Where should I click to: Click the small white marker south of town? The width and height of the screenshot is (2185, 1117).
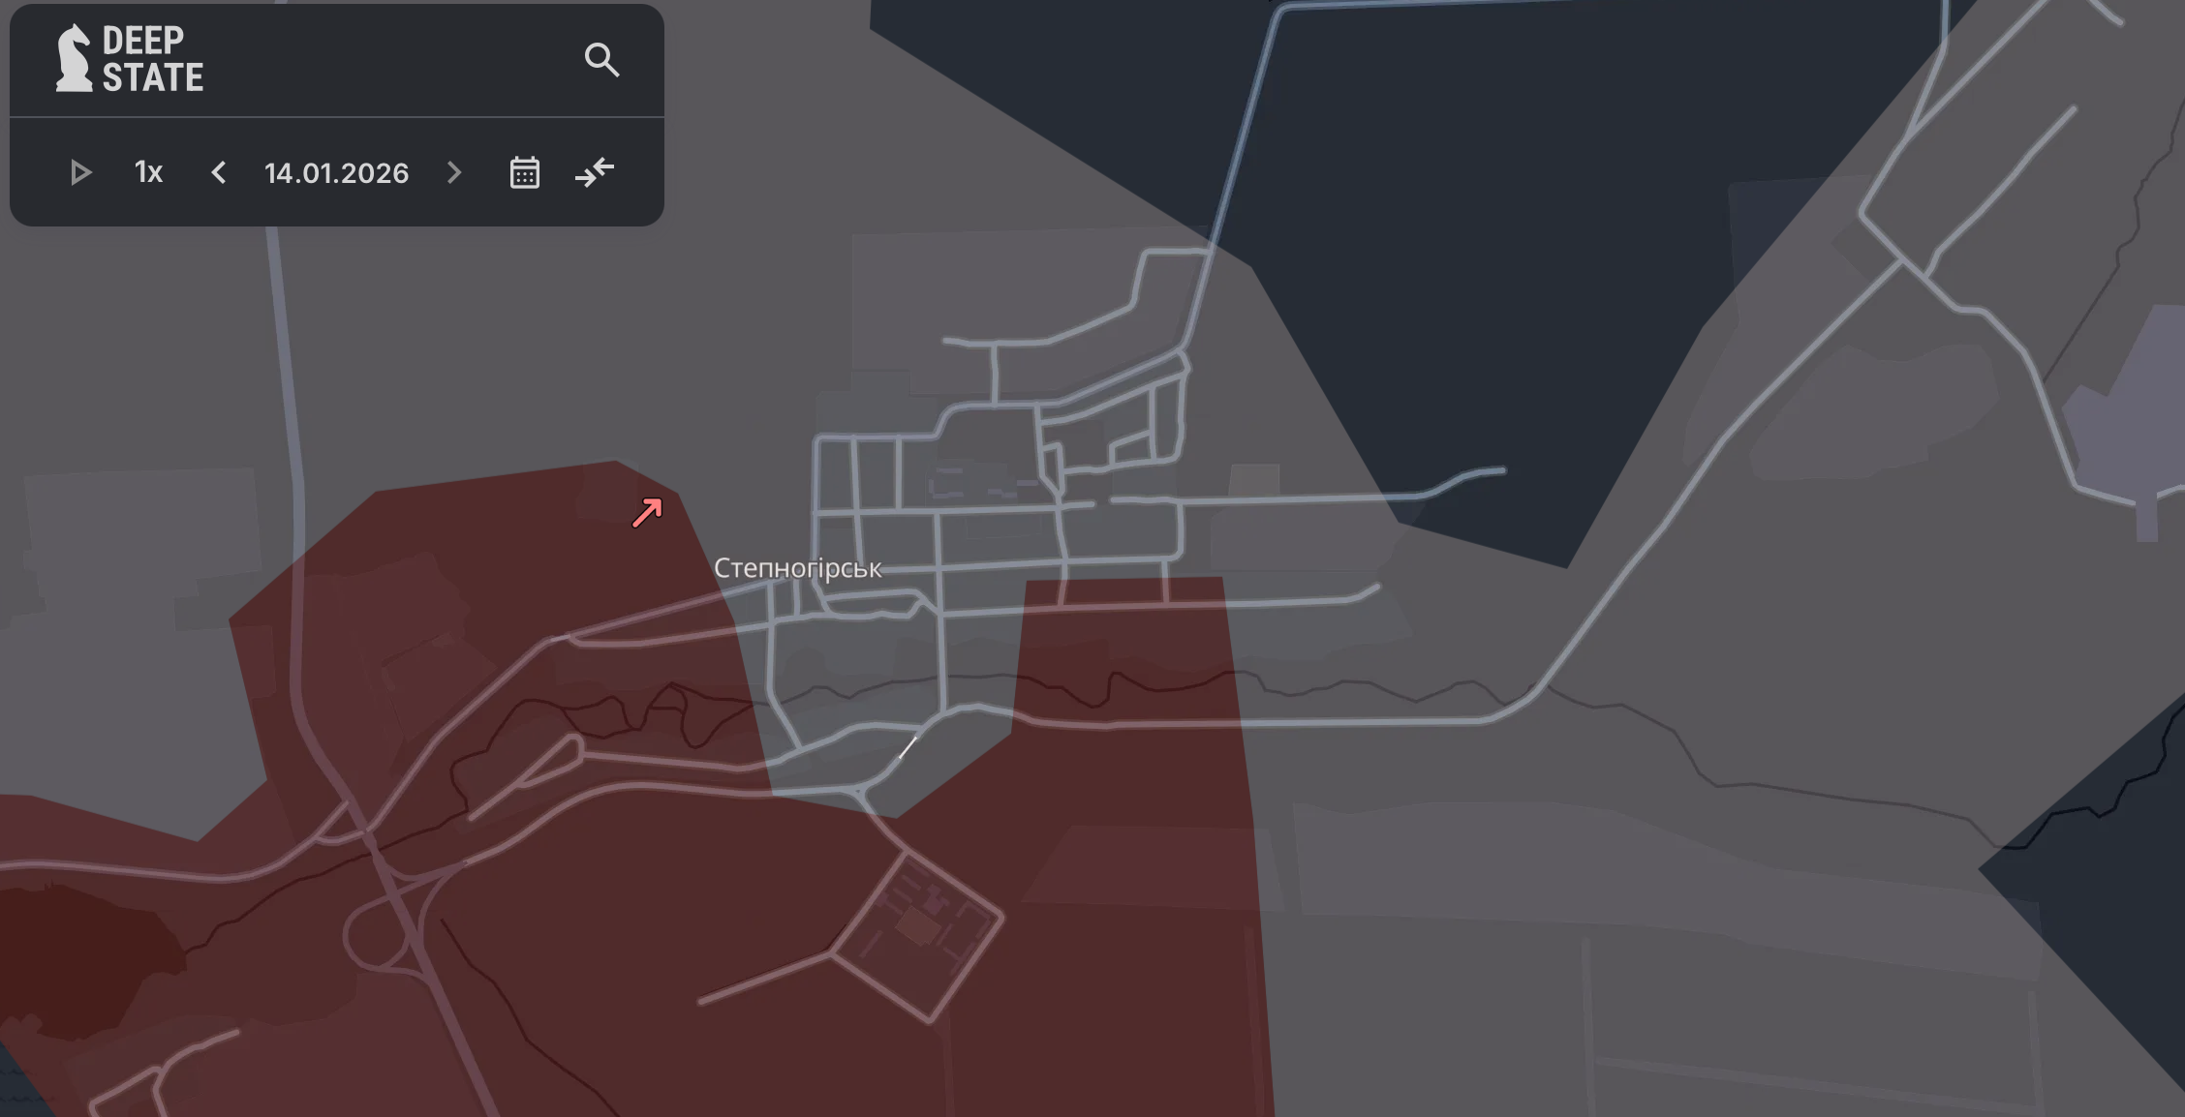coord(908,747)
